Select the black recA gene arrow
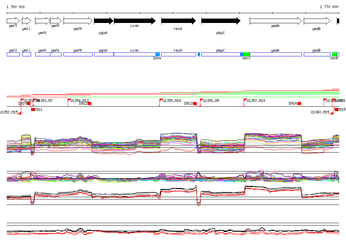 pos(178,21)
